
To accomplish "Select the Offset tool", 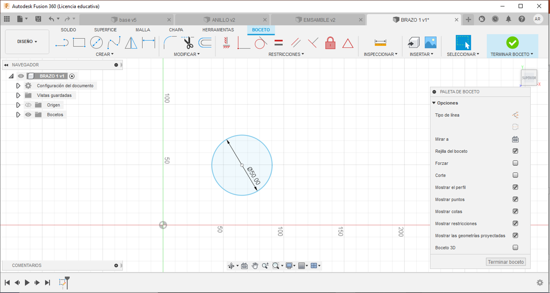I will click(x=205, y=42).
